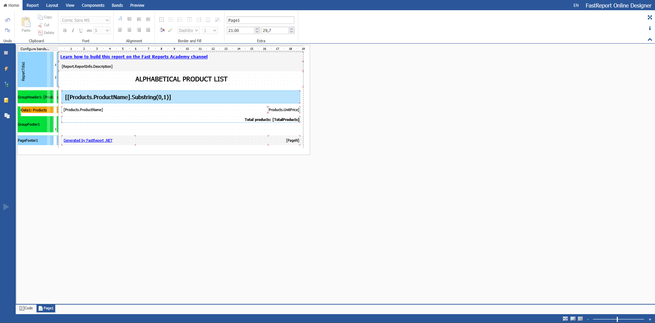Viewport: 655px width, 323px height.
Task: Open the Data panel (database cylinder icon)
Action: coord(6,100)
